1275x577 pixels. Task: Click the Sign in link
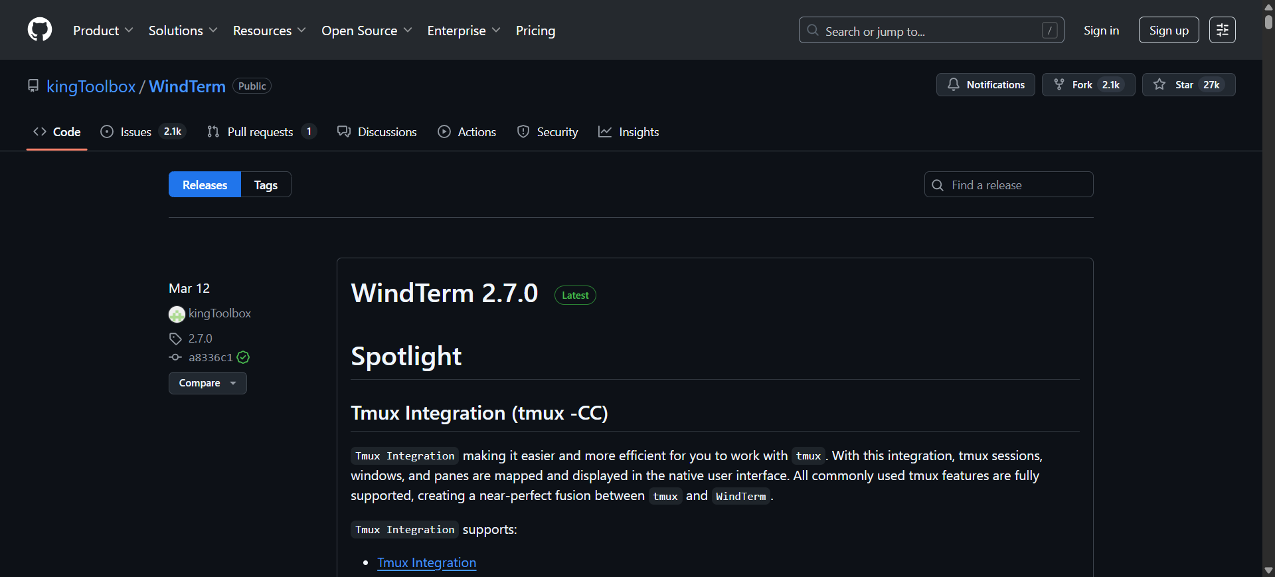pyautogui.click(x=1101, y=31)
